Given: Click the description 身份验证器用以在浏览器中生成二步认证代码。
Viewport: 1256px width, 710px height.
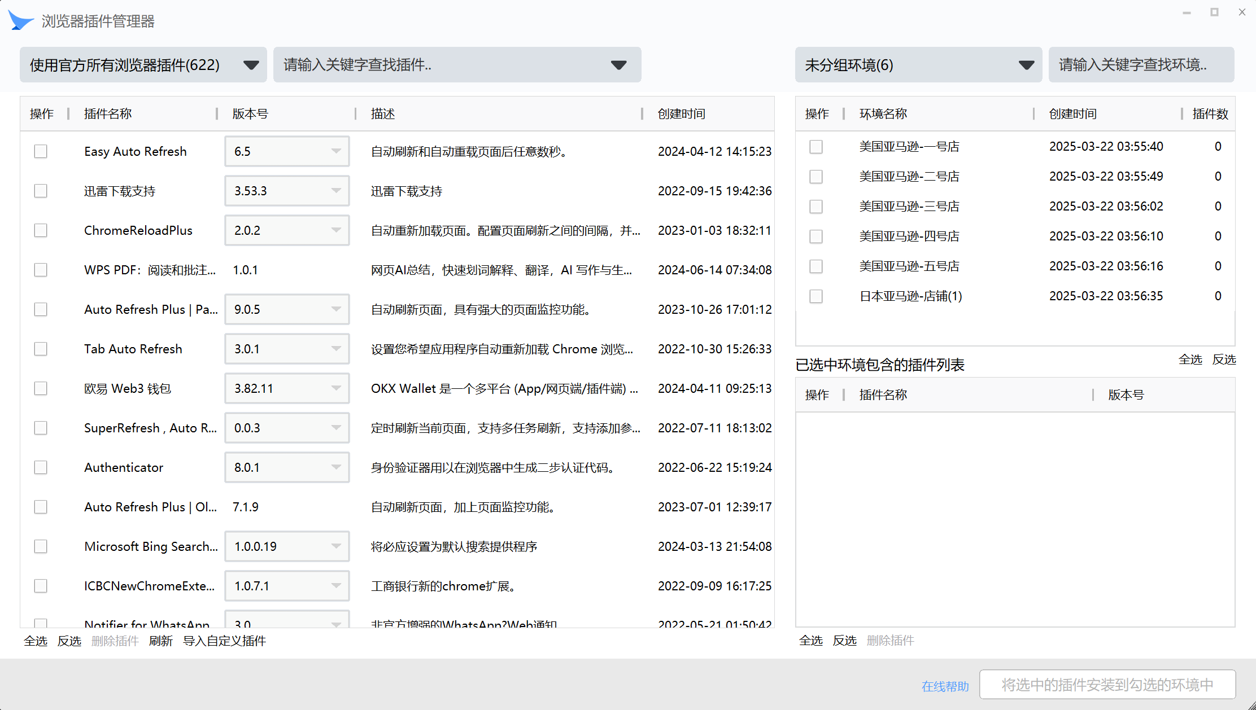Looking at the screenshot, I should coord(494,468).
